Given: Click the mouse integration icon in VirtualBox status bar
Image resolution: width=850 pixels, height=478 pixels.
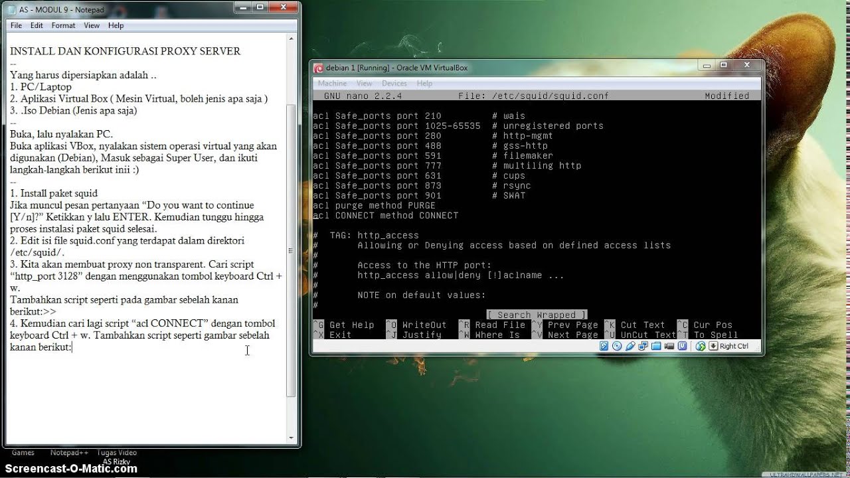Looking at the screenshot, I should (x=701, y=346).
